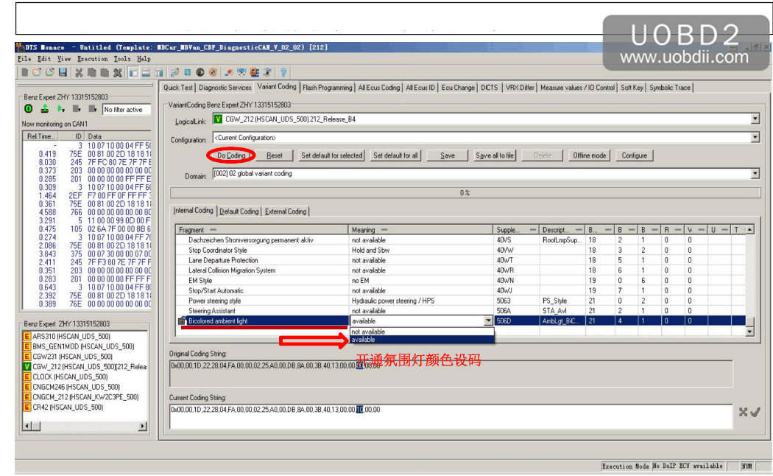Click Set default for selected button

[332, 155]
